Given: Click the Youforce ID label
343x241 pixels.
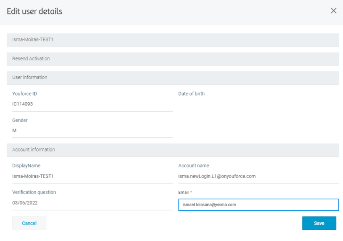Looking at the screenshot, I should coord(25,94).
